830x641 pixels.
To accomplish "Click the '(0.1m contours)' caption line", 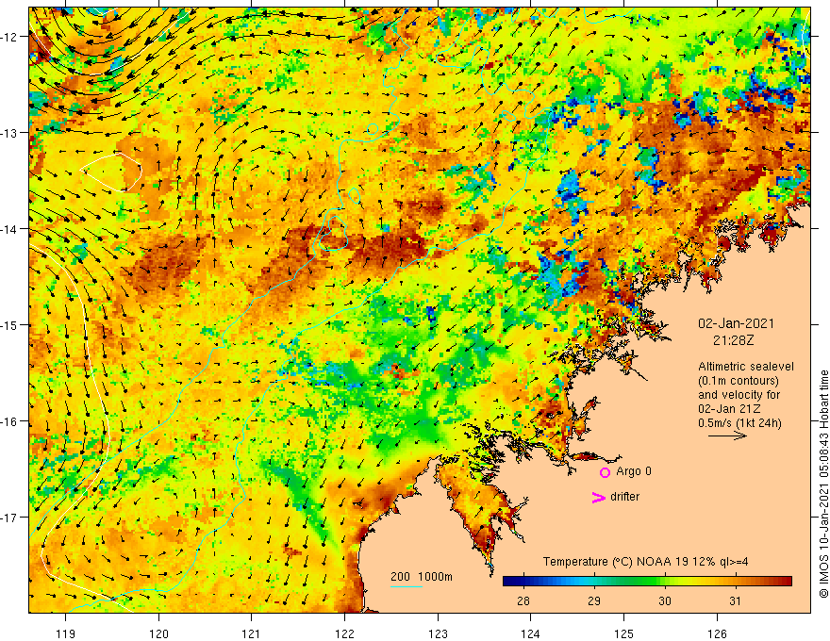I will click(x=739, y=381).
